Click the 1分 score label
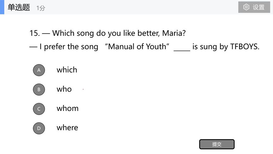 41,8
